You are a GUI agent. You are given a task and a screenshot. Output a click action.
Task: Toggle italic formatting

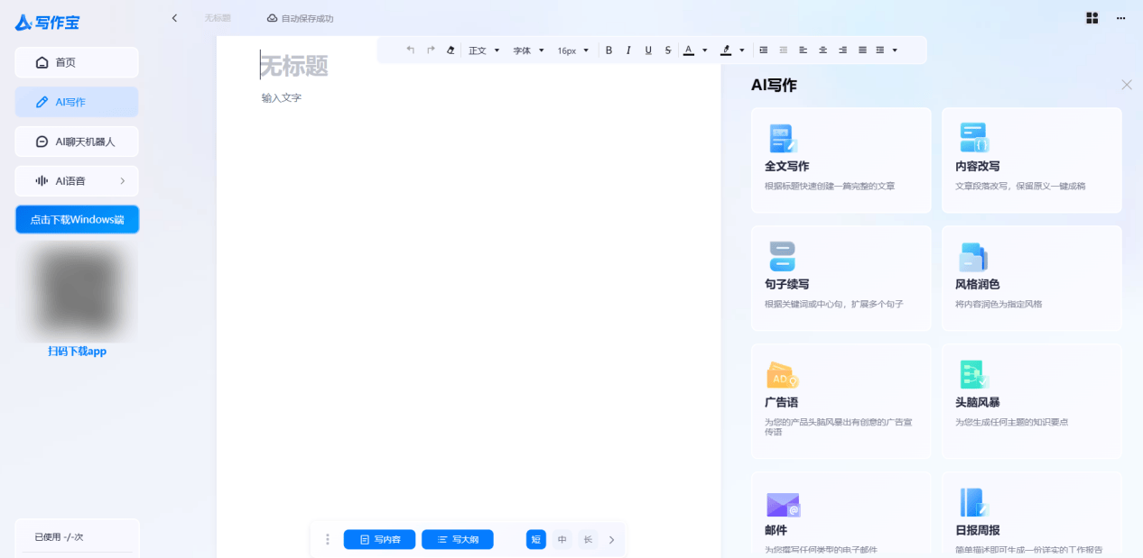coord(628,50)
